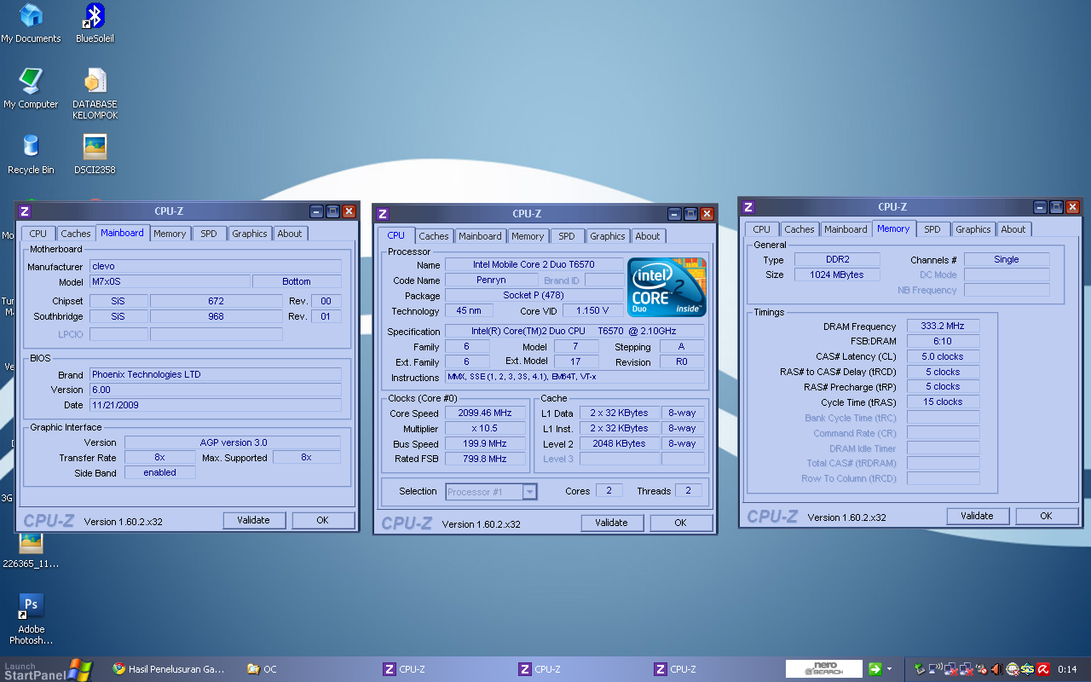Open the Recycle Bin icon
The width and height of the screenshot is (1091, 682).
pos(31,154)
